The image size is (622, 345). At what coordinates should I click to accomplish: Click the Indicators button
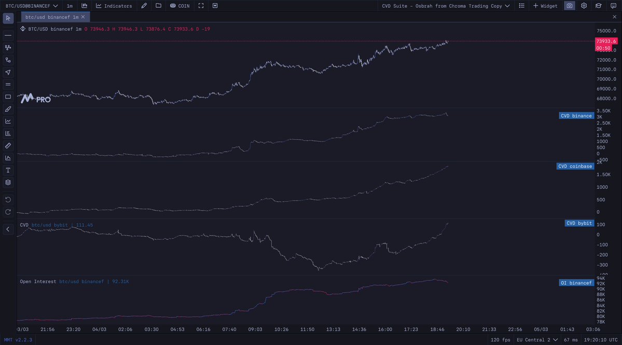tap(114, 6)
